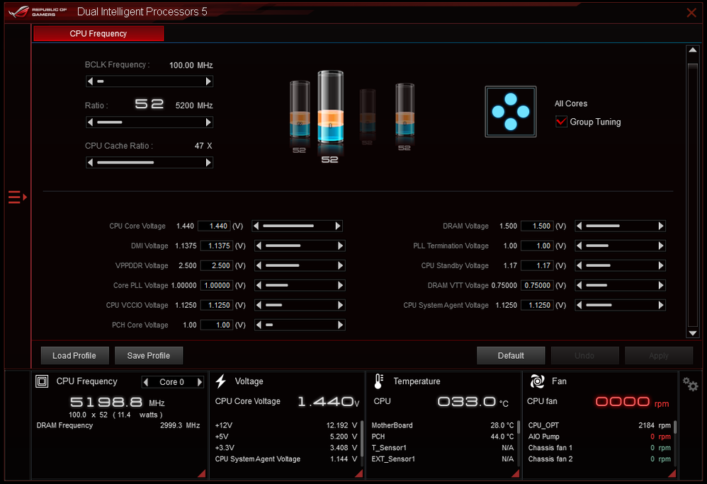Click the DRAM Frequency 2999.3 MHz reading
The height and width of the screenshot is (484, 707).
[118, 425]
